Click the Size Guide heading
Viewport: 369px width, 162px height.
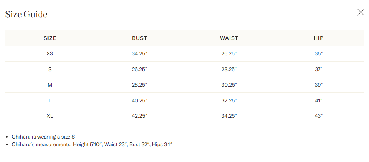point(26,14)
